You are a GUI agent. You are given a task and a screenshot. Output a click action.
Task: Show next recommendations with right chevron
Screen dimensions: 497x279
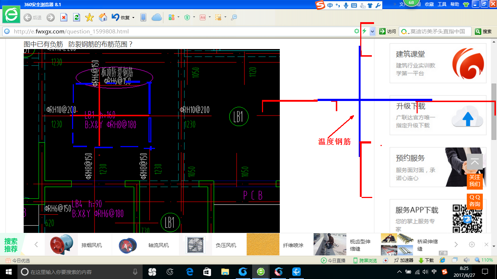[x=456, y=244]
